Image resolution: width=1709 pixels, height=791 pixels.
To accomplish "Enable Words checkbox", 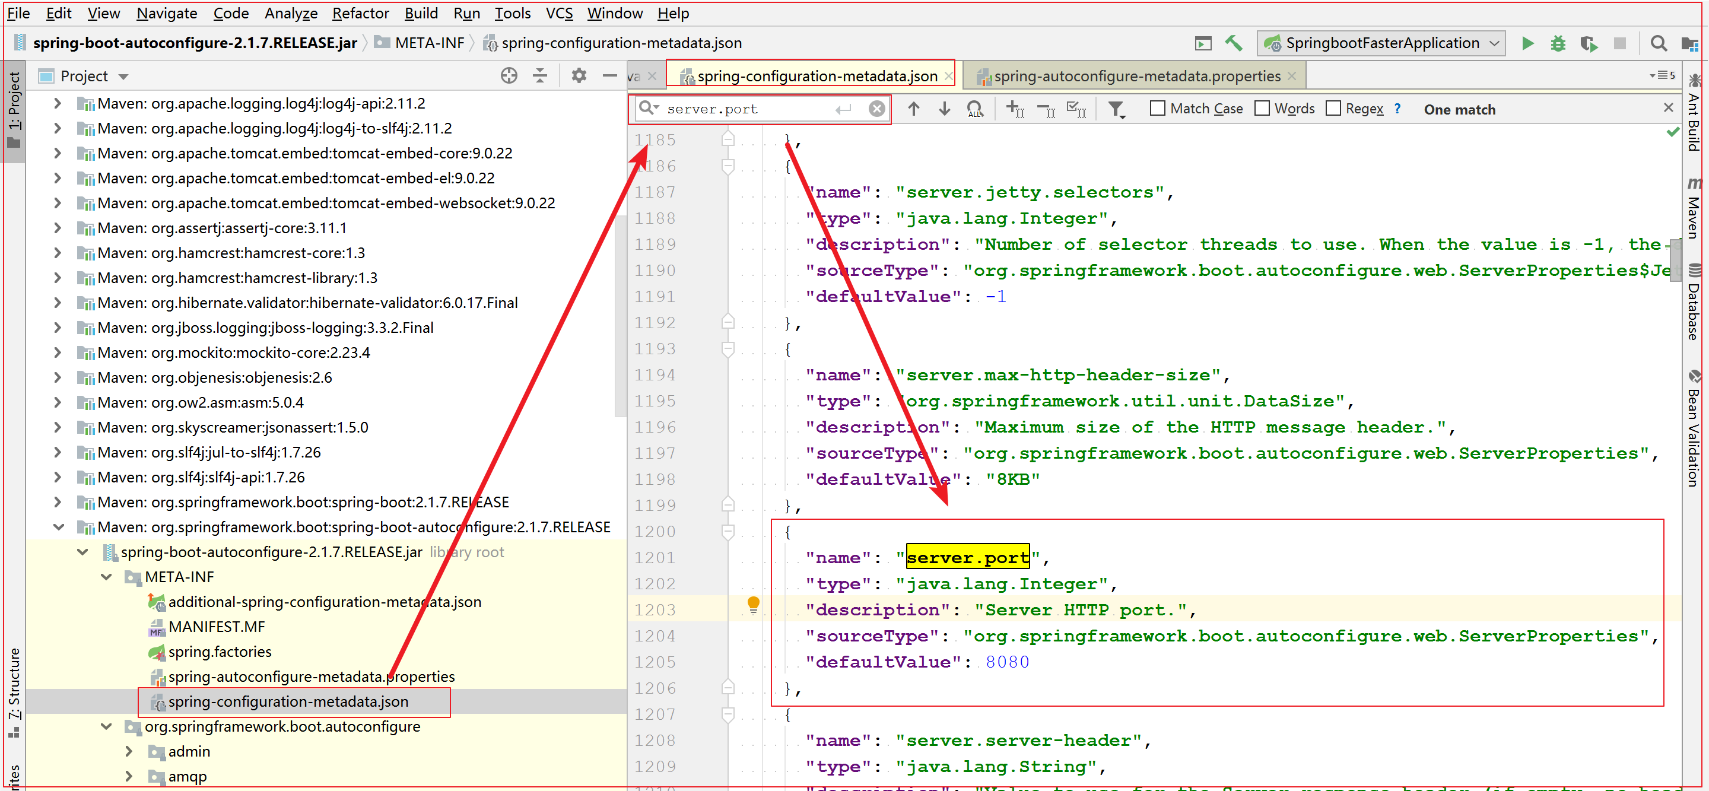I will tap(1262, 109).
